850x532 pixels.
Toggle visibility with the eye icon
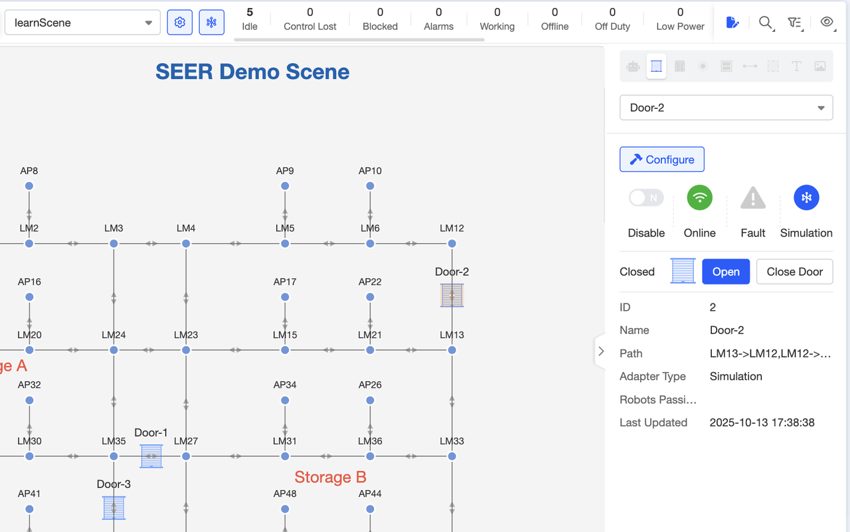tap(827, 22)
